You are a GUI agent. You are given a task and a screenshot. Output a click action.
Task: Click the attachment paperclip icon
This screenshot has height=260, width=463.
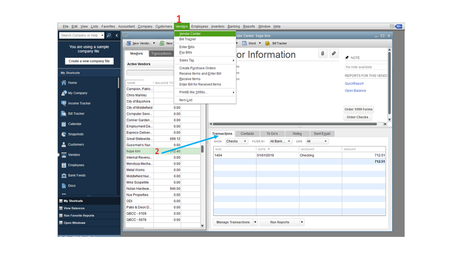click(x=323, y=53)
